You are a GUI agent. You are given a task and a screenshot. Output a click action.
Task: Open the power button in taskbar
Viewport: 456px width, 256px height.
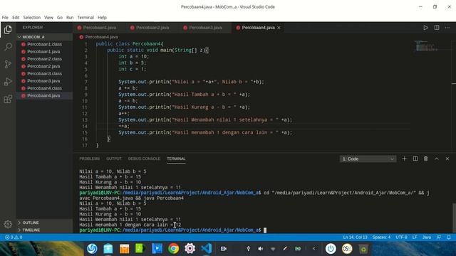click(x=331, y=249)
